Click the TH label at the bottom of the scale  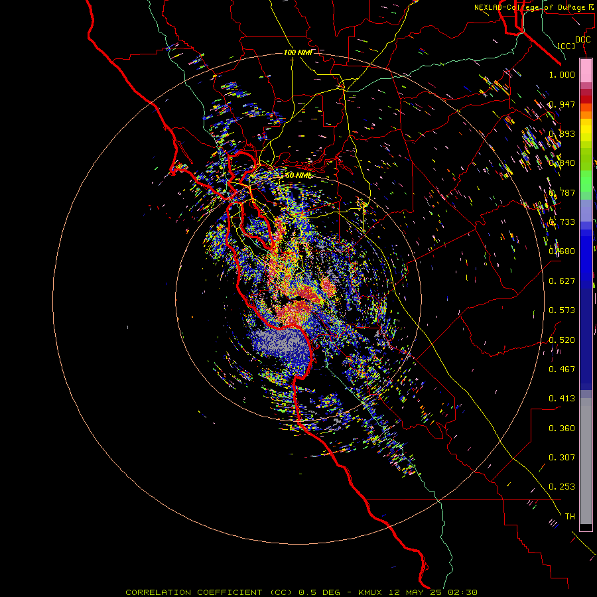pyautogui.click(x=570, y=517)
